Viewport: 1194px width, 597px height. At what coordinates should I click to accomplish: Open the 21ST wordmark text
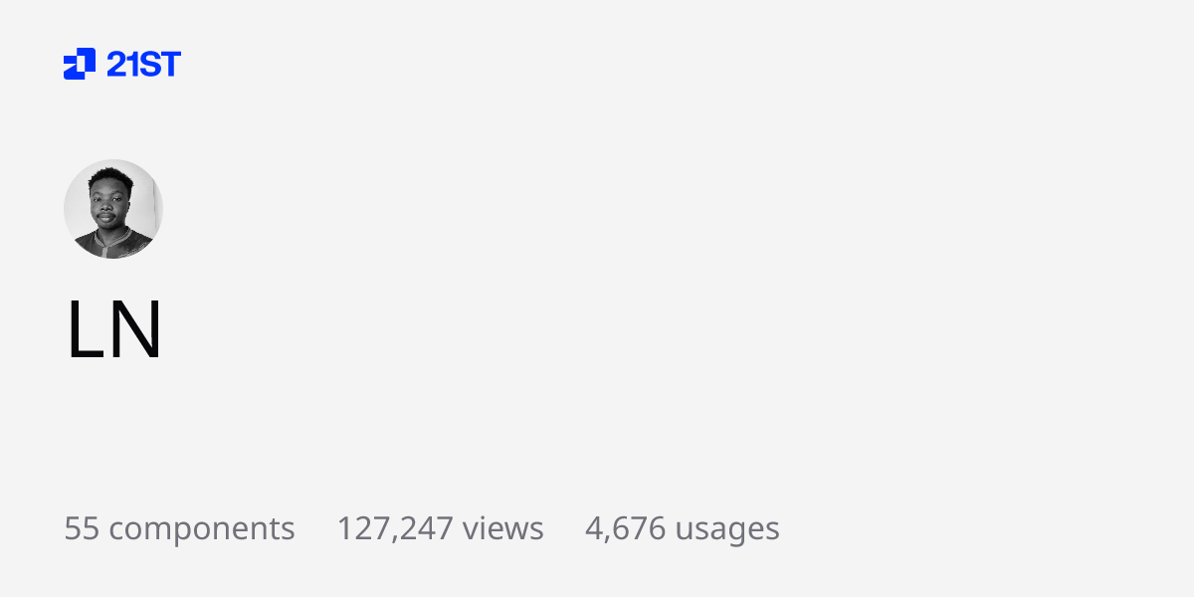tap(143, 65)
